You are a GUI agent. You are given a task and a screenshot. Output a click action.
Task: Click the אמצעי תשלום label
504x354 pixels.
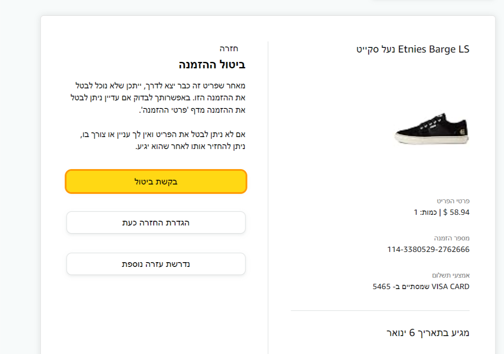coord(451,275)
